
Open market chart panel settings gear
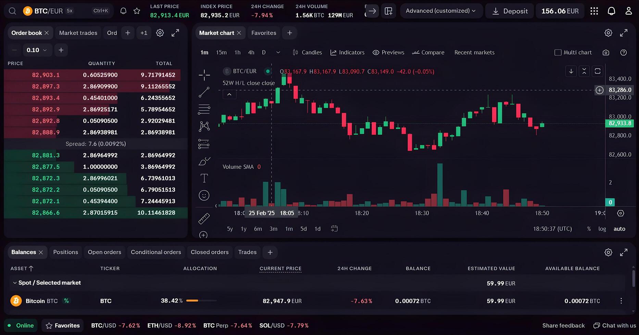[x=608, y=33]
